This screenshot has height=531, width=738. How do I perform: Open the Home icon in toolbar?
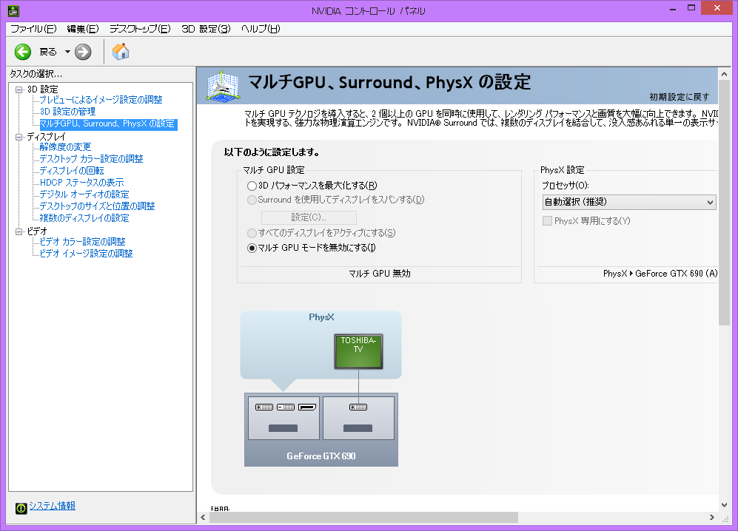[121, 51]
